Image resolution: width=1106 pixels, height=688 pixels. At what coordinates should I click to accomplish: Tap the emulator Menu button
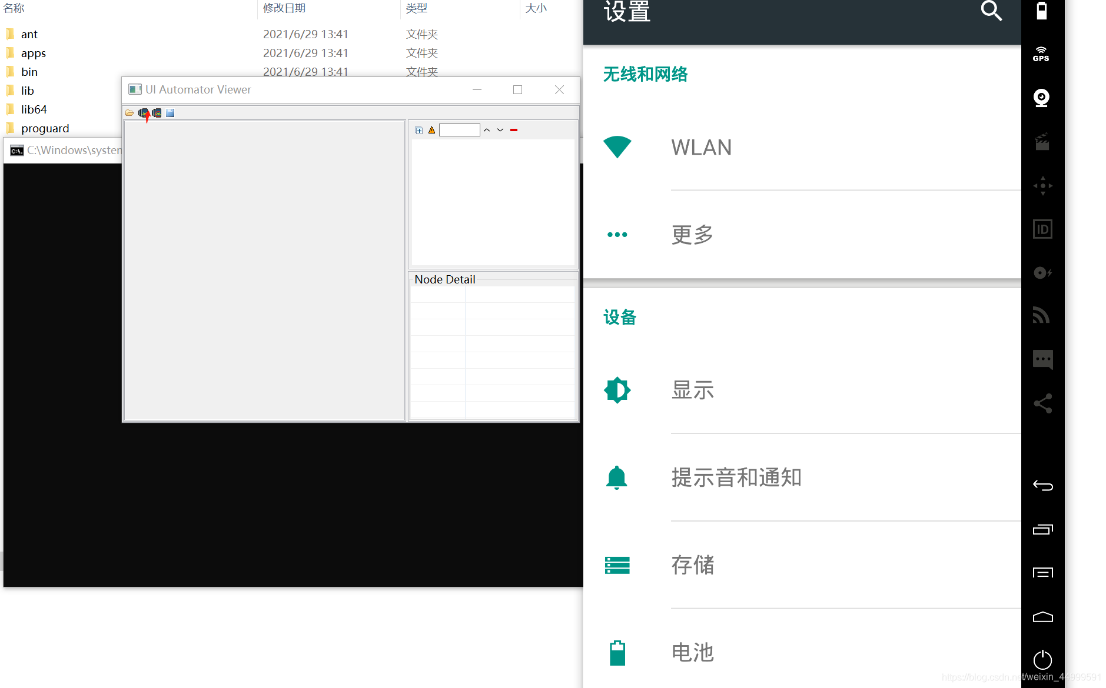[1042, 573]
